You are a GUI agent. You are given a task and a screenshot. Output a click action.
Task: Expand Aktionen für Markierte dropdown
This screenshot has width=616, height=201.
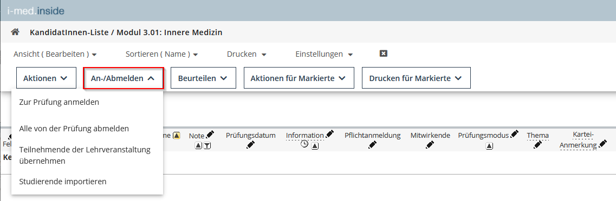click(299, 78)
